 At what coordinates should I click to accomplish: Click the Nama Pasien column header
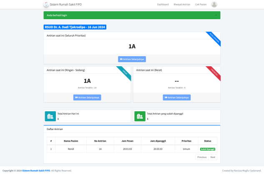click(x=71, y=140)
